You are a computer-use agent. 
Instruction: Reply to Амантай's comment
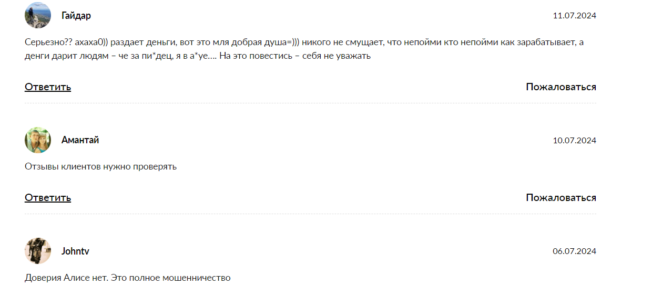48,198
